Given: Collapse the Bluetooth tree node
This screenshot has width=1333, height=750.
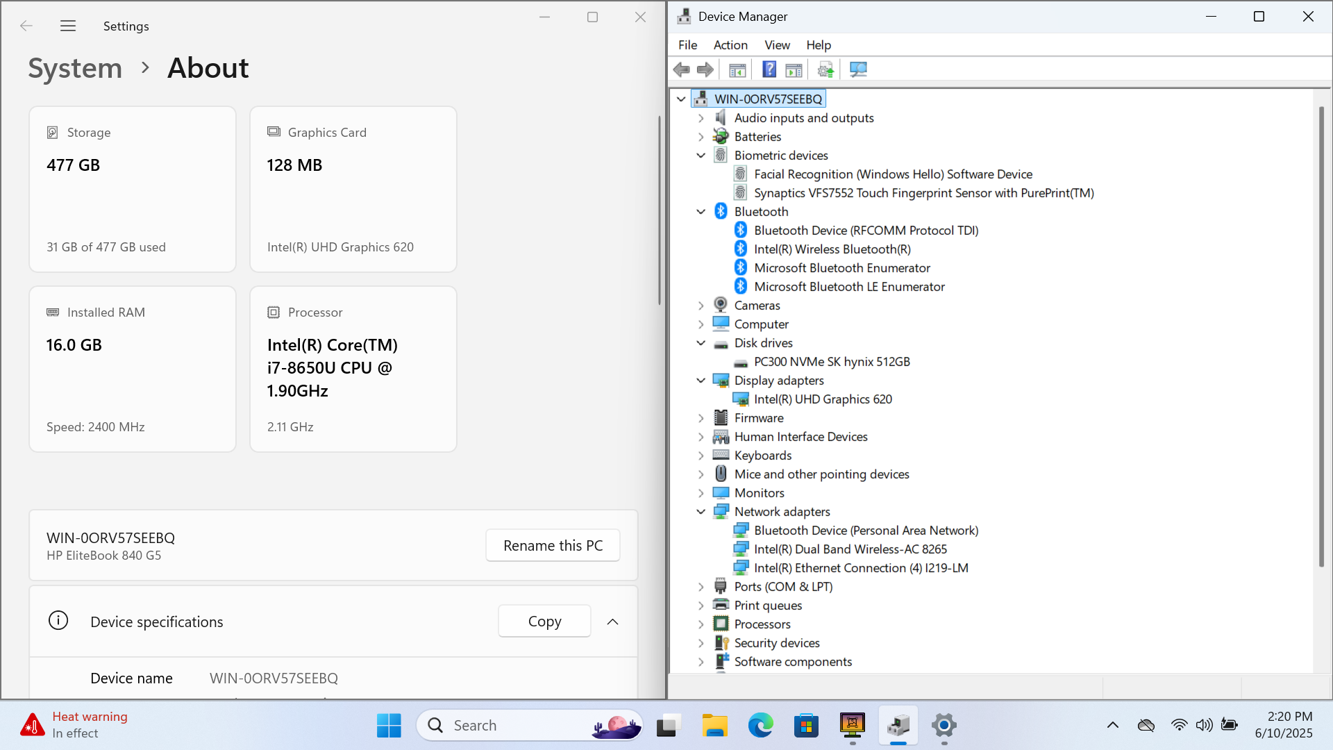Looking at the screenshot, I should click(701, 212).
